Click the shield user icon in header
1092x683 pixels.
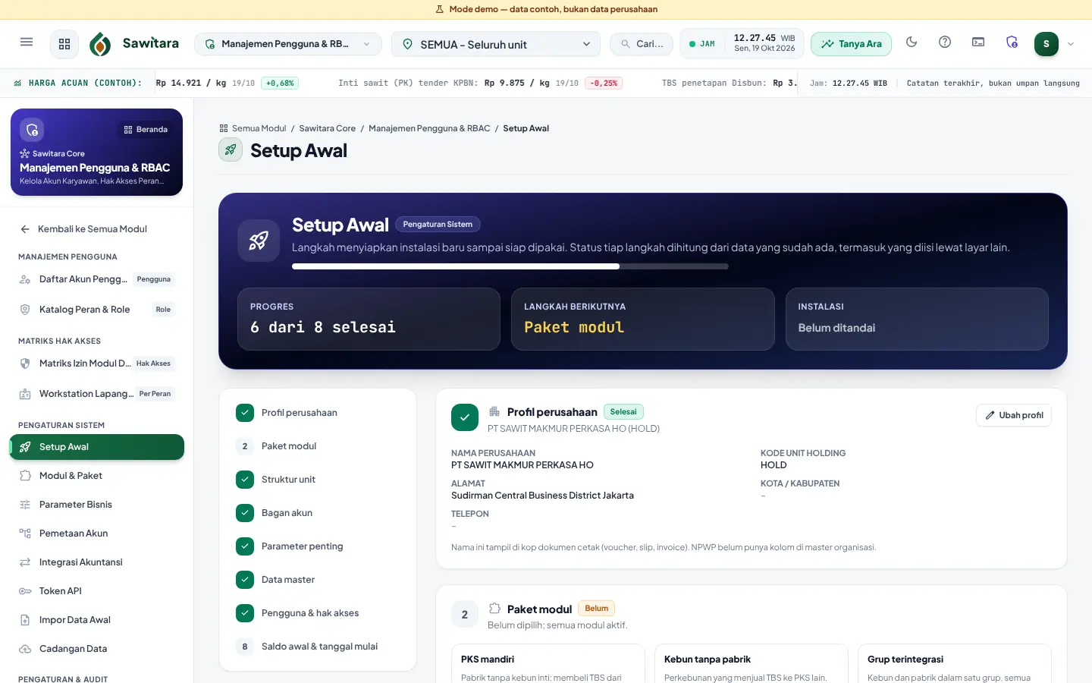click(x=1012, y=42)
